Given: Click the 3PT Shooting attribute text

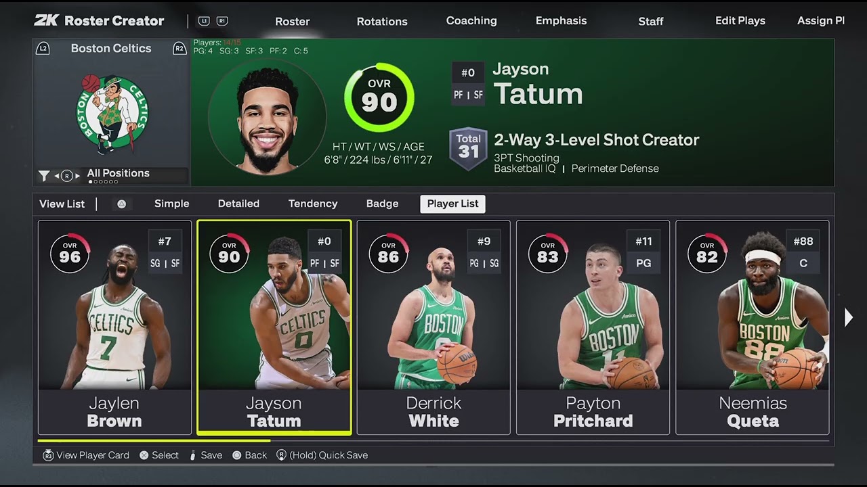Looking at the screenshot, I should (526, 158).
